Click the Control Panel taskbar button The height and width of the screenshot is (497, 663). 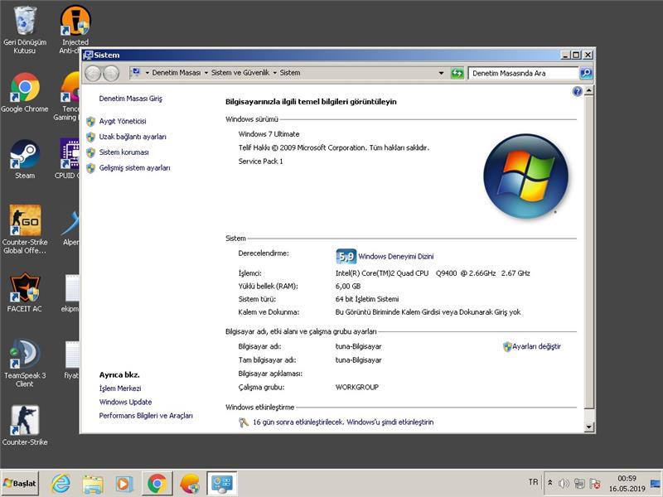(x=222, y=483)
